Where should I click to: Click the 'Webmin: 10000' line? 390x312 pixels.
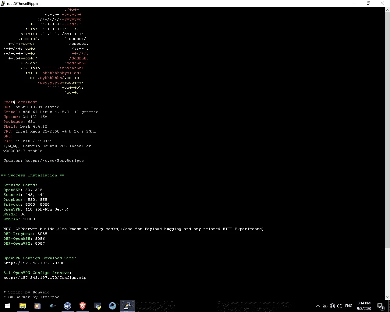tap(19, 219)
